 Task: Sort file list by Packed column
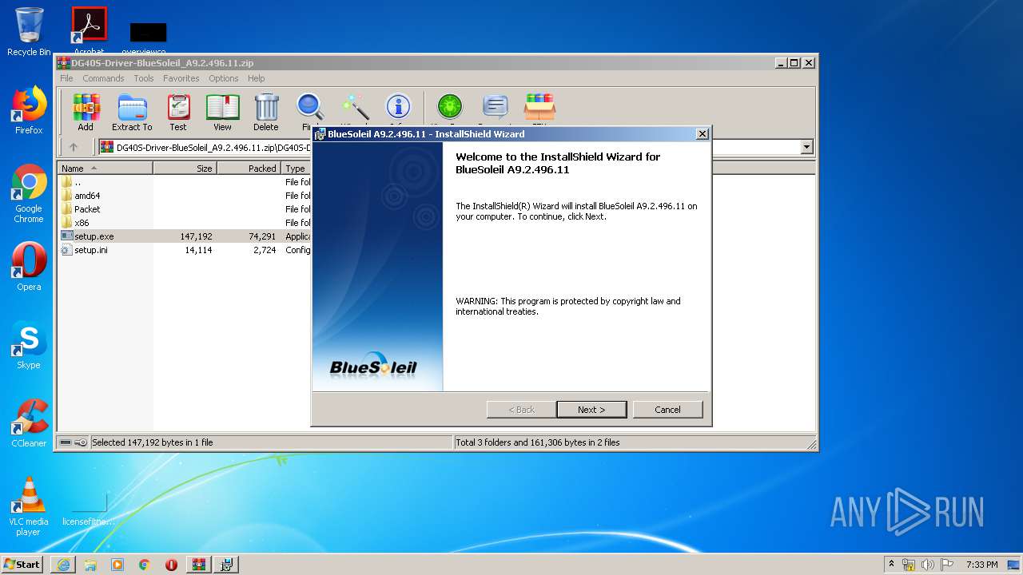tap(249, 169)
